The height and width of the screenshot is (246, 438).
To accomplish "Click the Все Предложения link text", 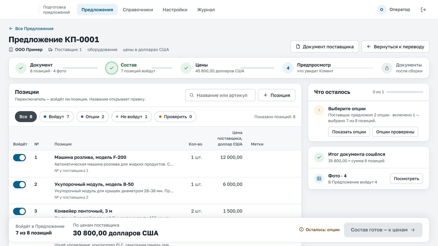I will click(34, 29).
